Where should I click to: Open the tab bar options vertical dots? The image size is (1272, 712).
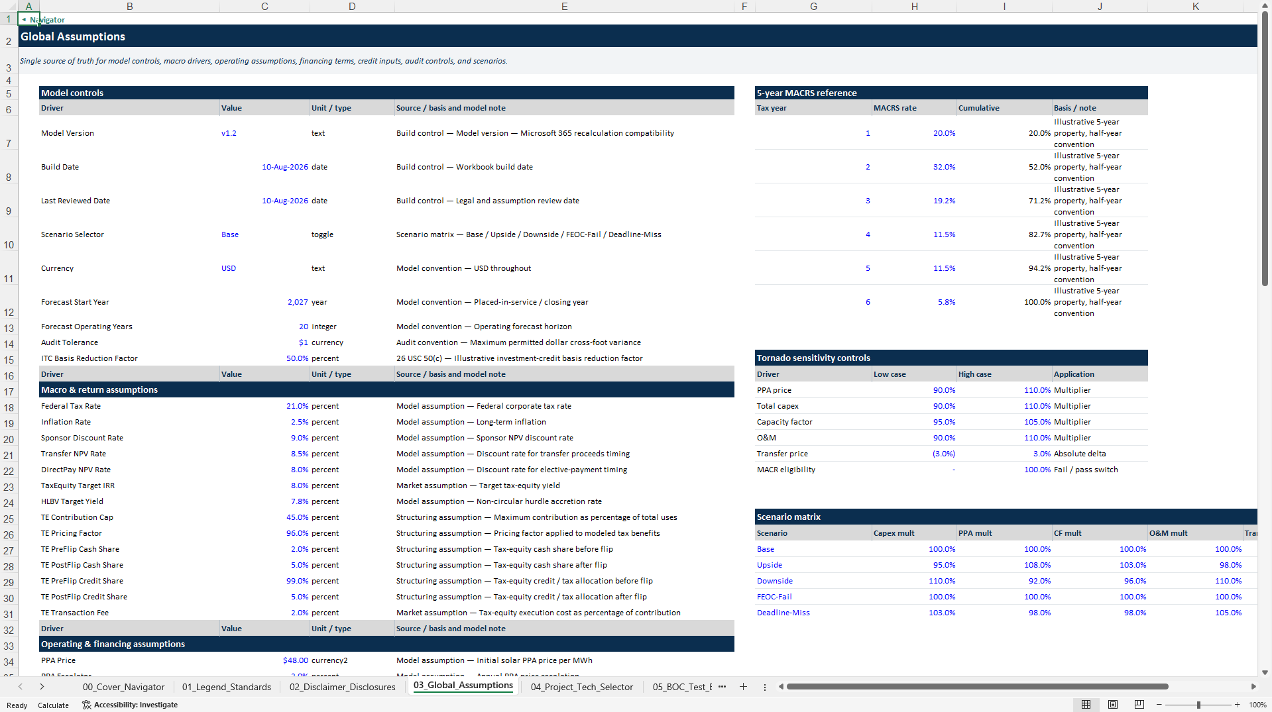pos(765,687)
